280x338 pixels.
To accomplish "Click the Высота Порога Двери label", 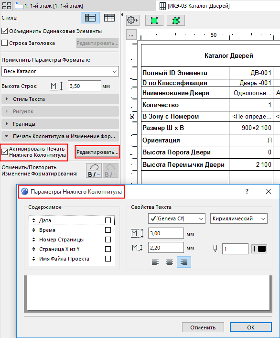I will [x=176, y=152].
